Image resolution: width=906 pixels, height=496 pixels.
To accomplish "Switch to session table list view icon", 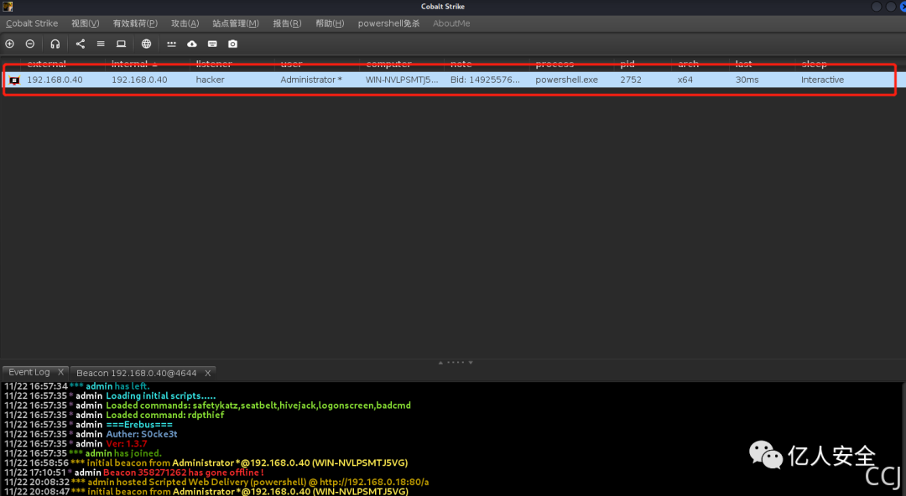I will [101, 44].
